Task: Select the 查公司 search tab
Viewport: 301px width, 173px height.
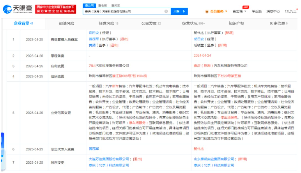Action: 89,5
